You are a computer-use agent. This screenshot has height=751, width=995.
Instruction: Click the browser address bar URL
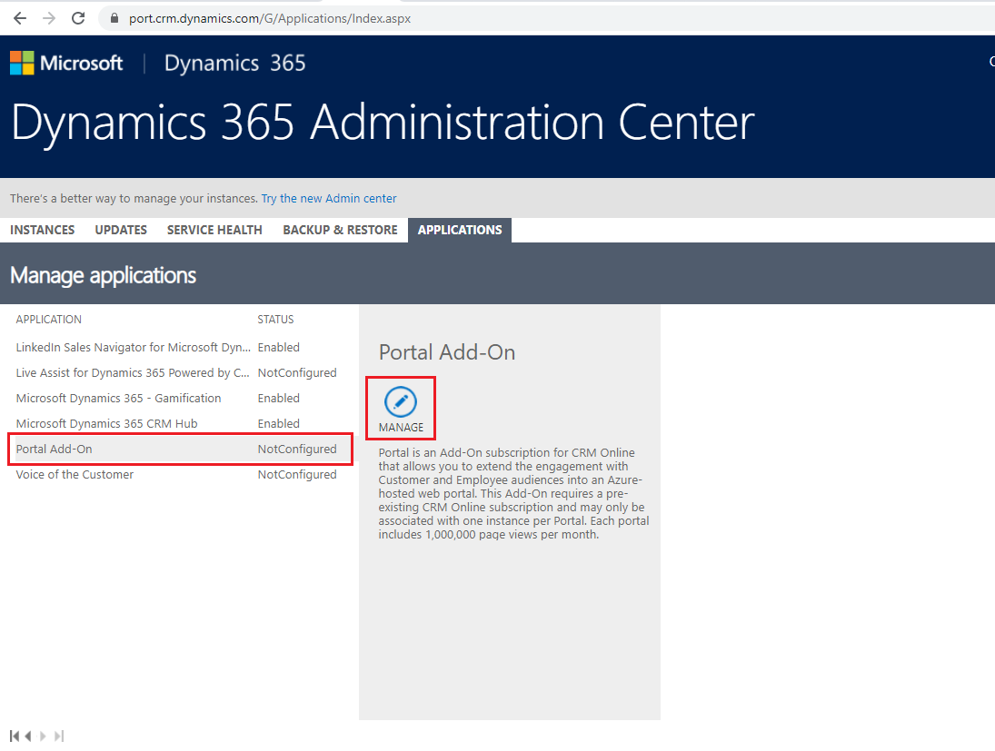coord(270,18)
